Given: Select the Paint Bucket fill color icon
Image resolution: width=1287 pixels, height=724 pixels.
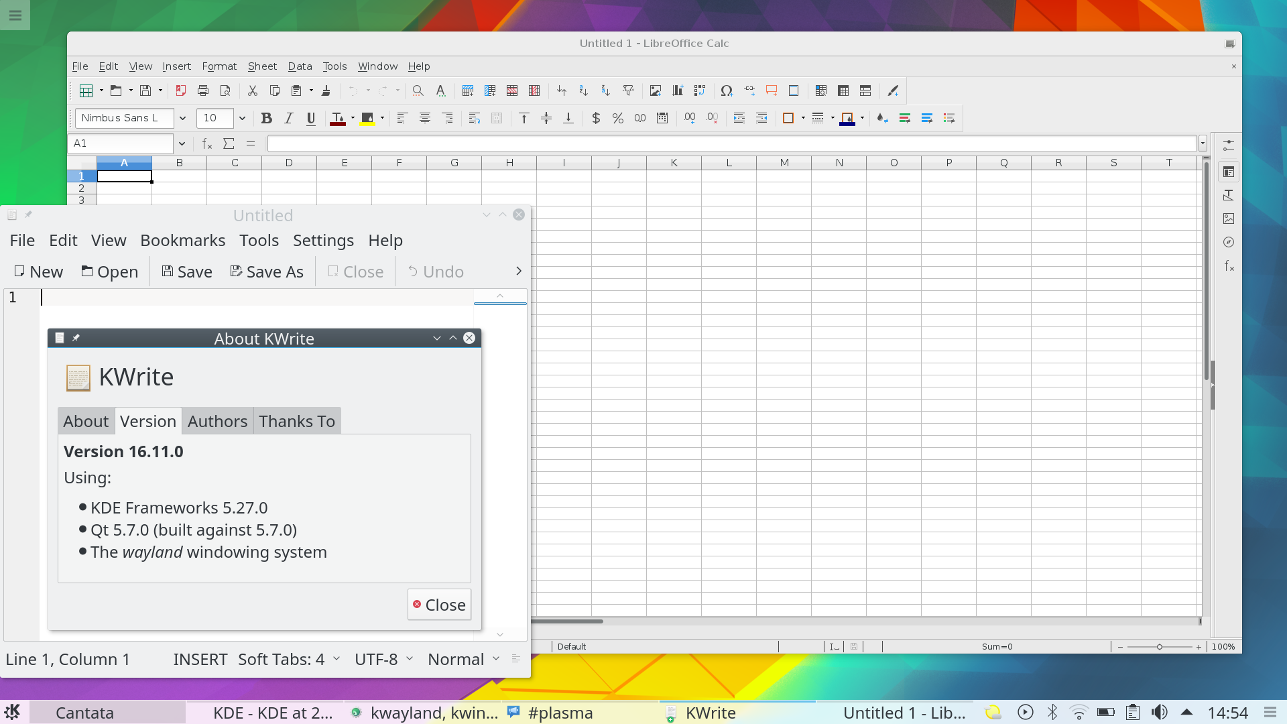Looking at the screenshot, I should tap(368, 117).
